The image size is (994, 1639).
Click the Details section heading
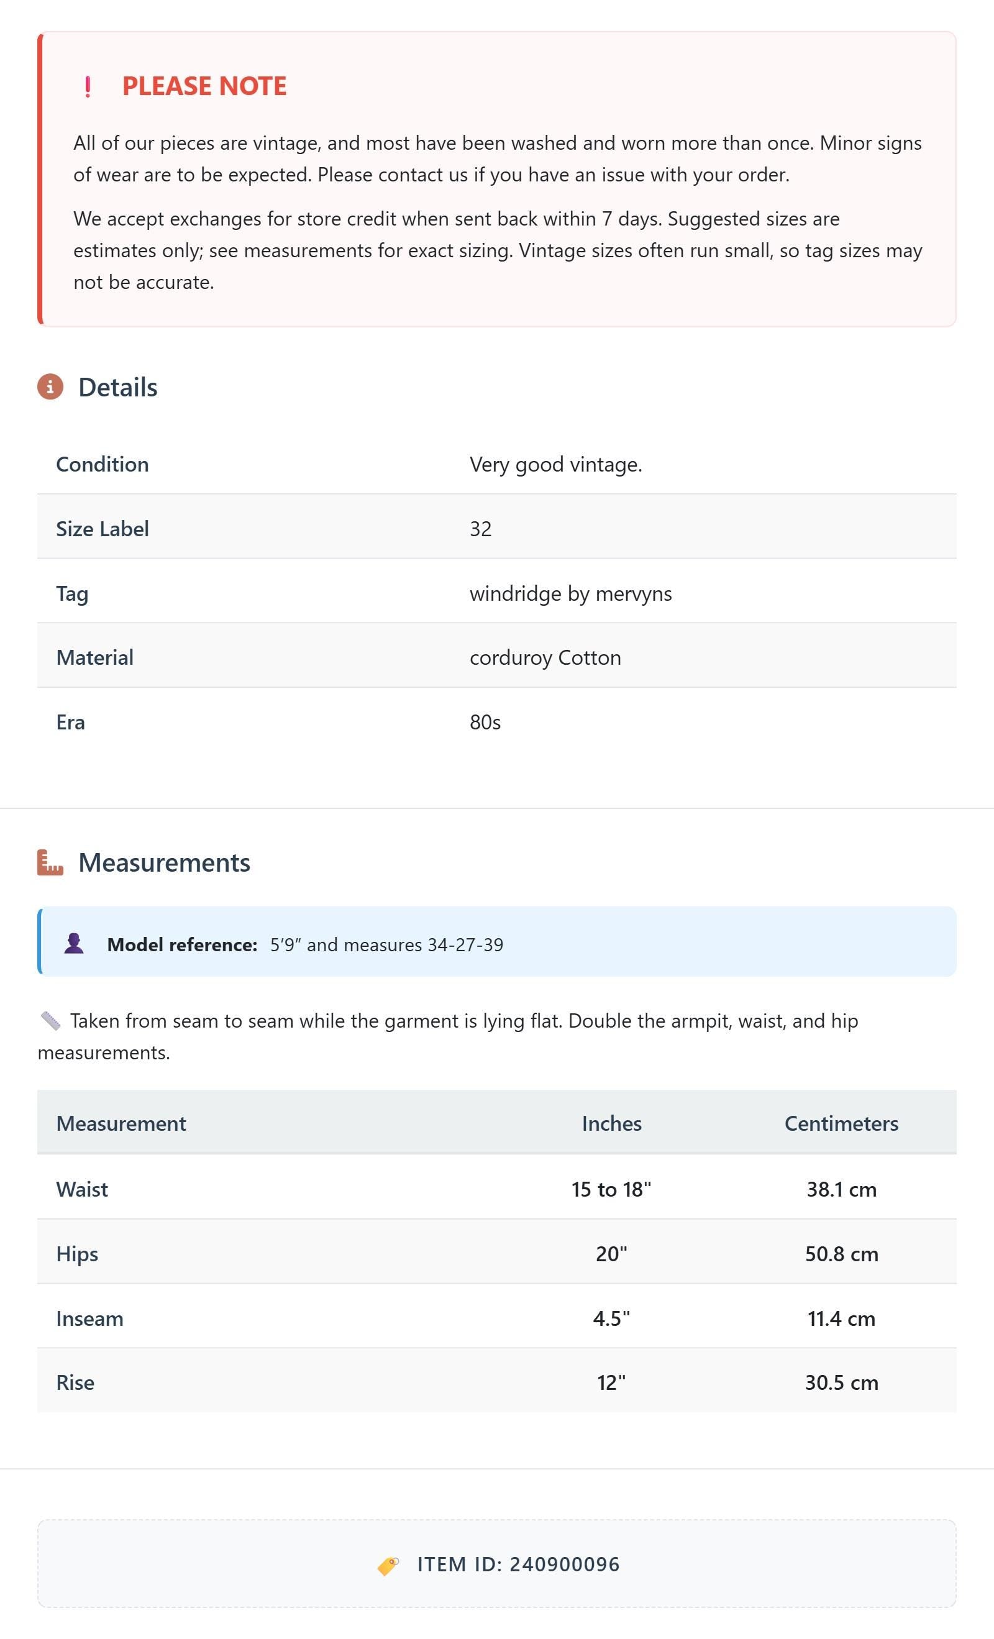pos(118,387)
